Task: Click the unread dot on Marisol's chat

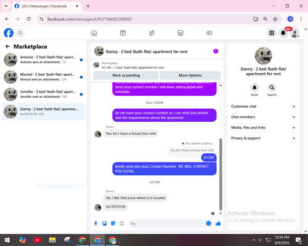Action: pyautogui.click(x=81, y=77)
